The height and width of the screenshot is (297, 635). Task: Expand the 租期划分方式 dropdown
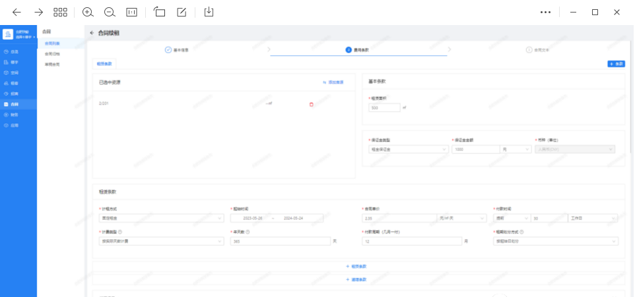(x=556, y=241)
